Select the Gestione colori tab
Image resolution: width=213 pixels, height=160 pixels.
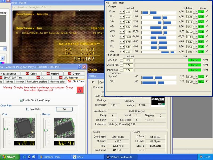58,82
